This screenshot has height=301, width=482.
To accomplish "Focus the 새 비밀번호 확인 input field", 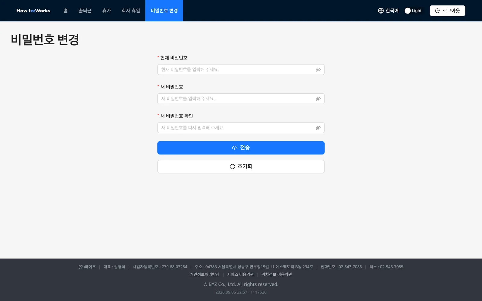I will 241,128.
